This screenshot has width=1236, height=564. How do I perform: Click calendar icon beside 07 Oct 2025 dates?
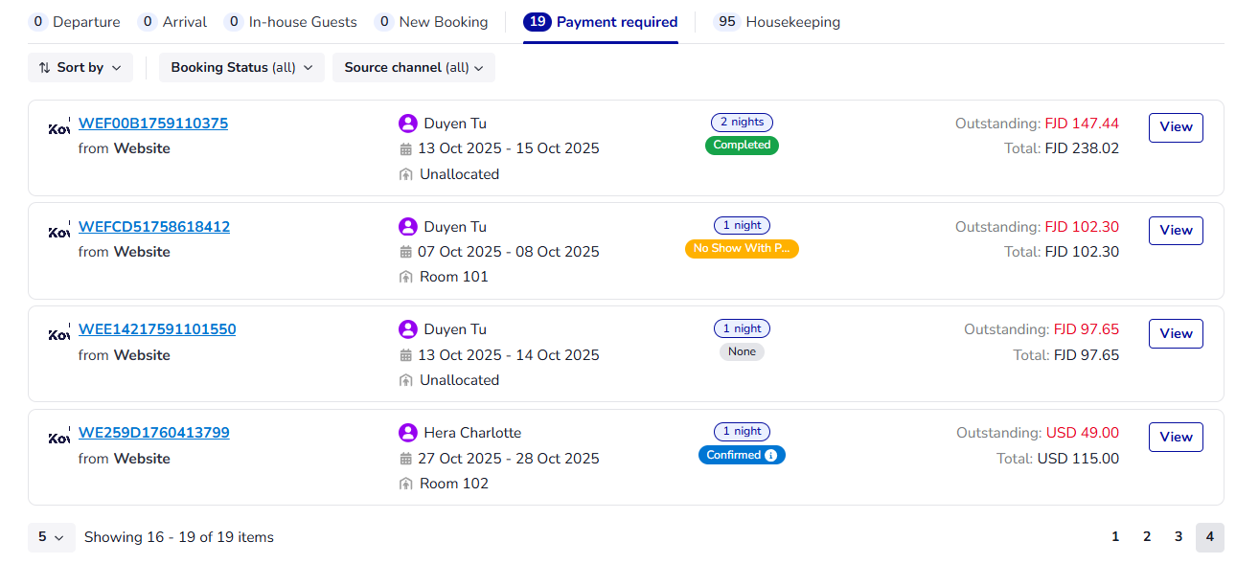click(x=406, y=252)
